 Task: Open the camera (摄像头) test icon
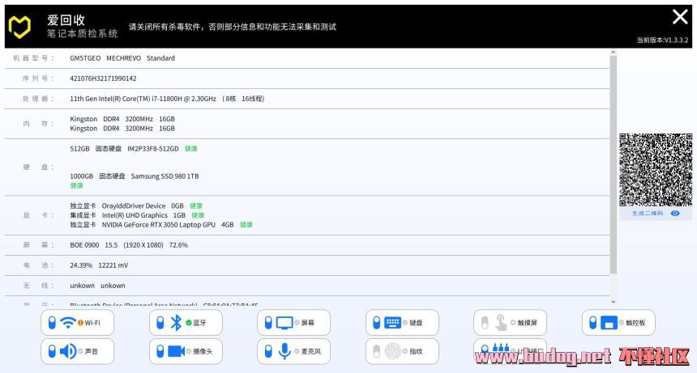[176, 351]
